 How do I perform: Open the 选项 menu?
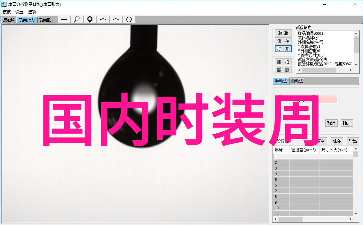coord(32,12)
